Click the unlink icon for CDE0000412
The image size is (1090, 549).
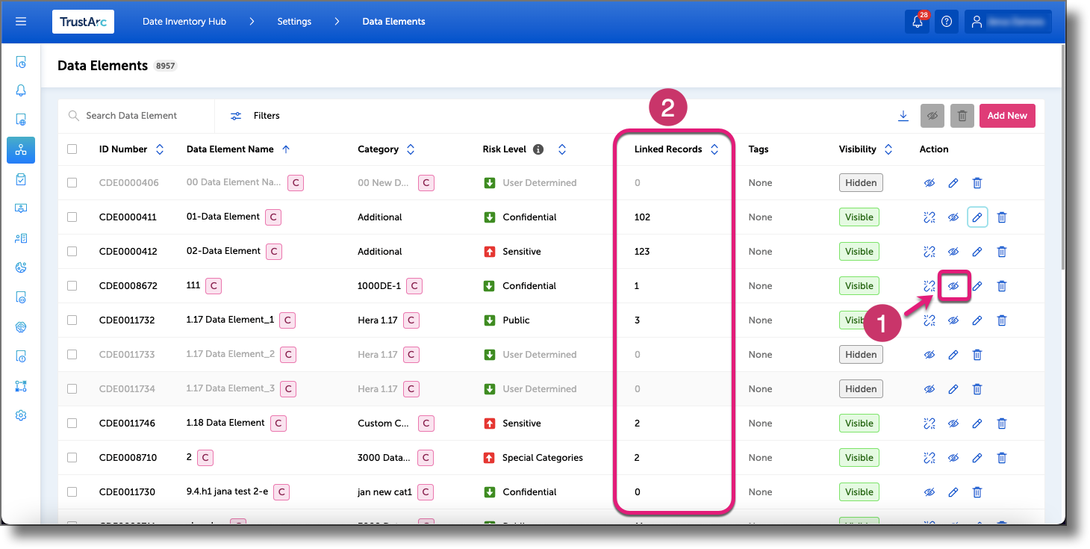[x=929, y=251]
